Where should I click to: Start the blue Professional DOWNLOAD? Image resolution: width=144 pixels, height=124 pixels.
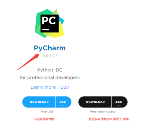39,102
